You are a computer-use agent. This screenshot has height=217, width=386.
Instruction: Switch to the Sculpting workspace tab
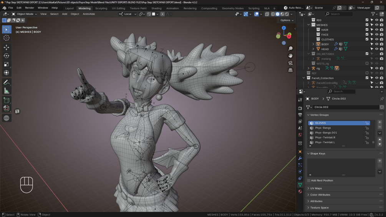(101, 8)
